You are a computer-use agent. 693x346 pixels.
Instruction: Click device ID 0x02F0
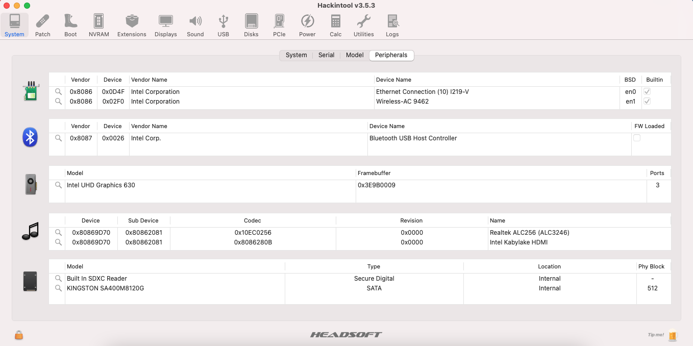click(113, 102)
